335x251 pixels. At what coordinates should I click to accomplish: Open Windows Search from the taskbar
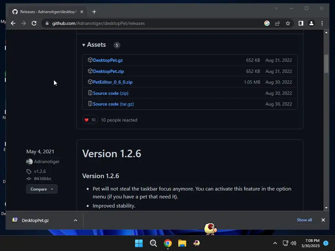click(x=153, y=243)
